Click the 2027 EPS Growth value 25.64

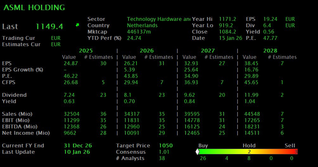[x=191, y=70]
